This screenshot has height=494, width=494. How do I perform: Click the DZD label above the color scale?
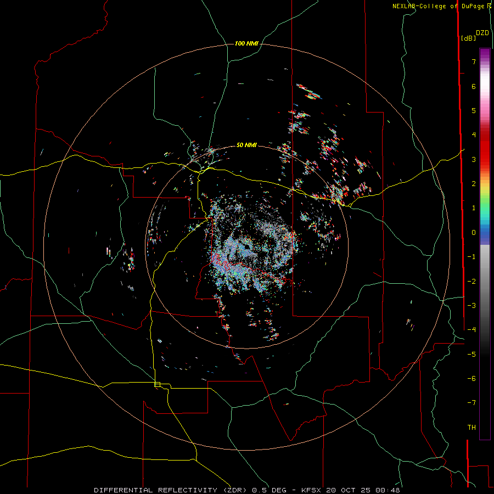click(x=482, y=33)
